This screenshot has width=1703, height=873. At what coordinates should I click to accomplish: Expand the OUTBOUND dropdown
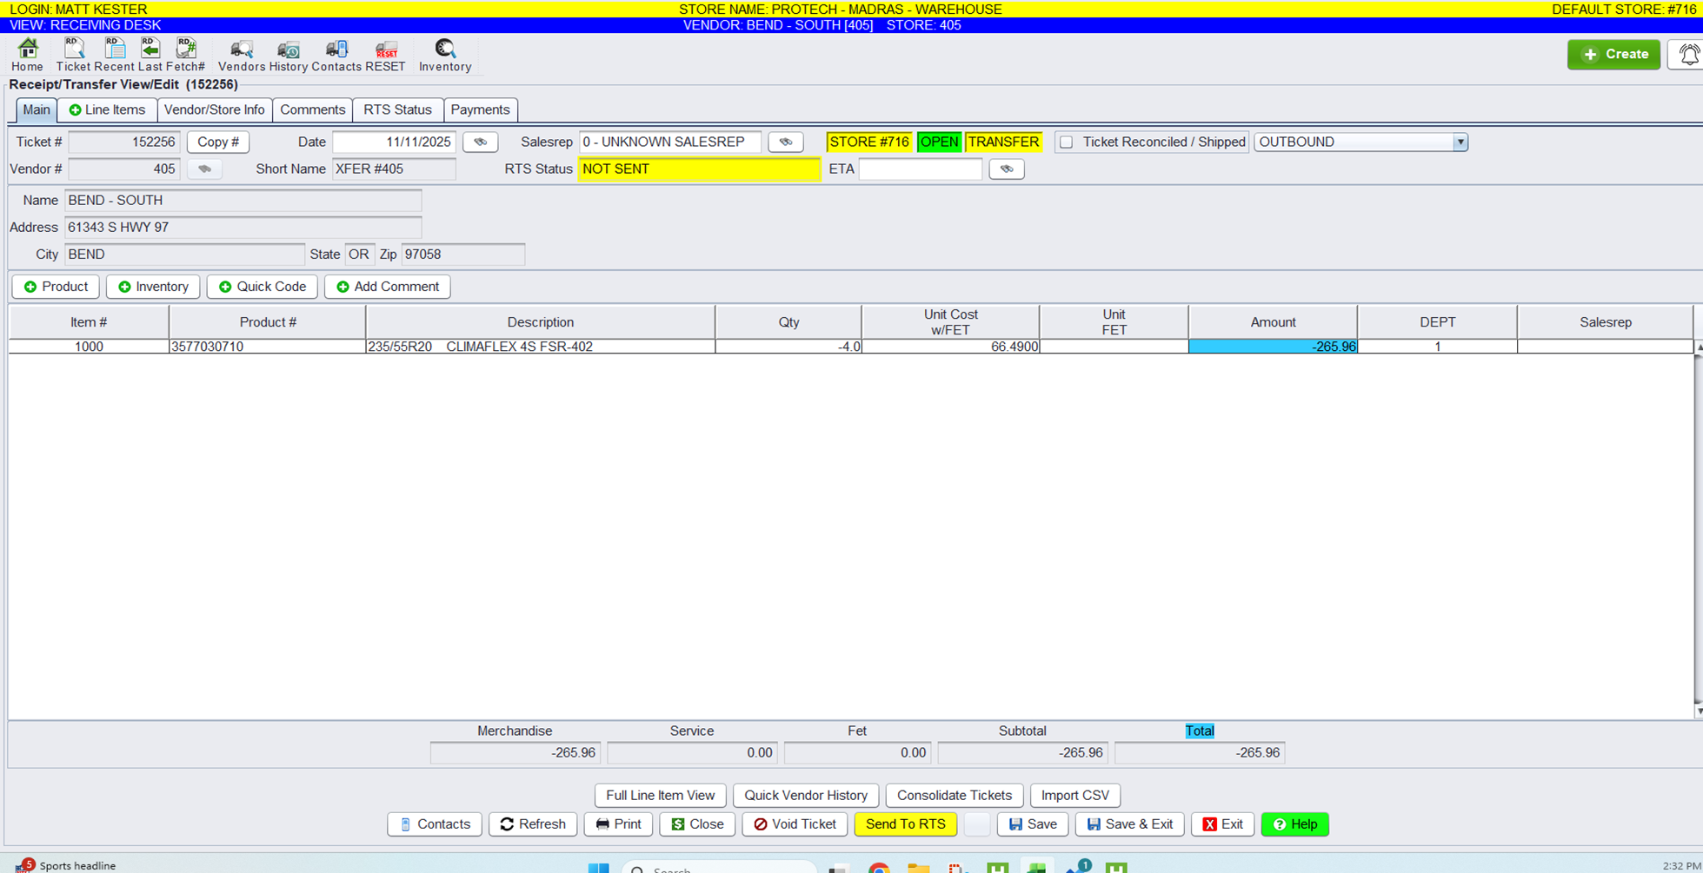pos(1460,142)
